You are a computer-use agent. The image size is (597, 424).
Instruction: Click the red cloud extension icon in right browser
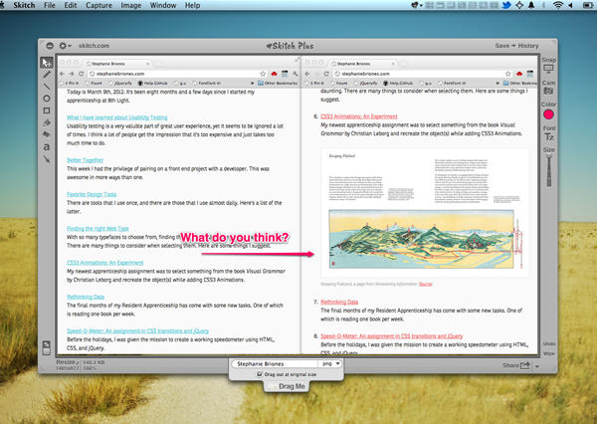click(x=519, y=74)
